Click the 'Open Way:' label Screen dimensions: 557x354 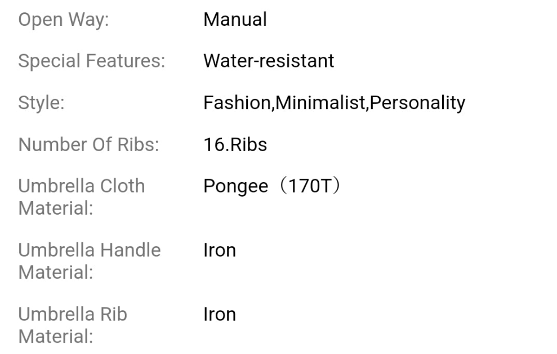[64, 20]
